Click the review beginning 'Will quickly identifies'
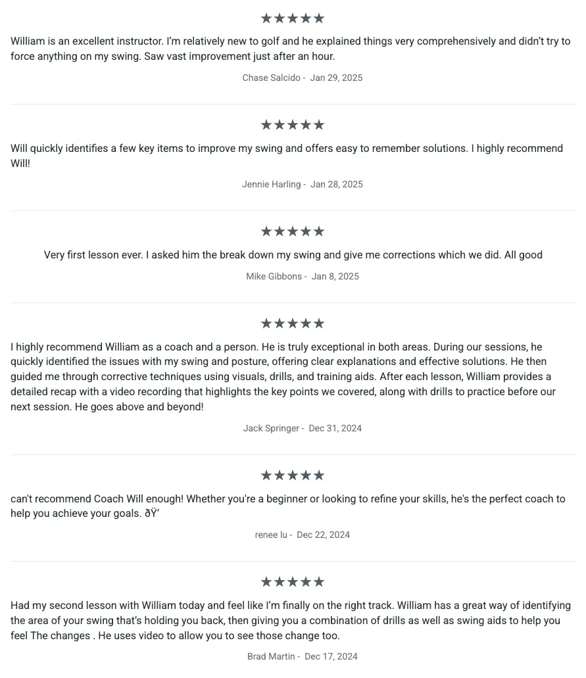 (x=287, y=156)
